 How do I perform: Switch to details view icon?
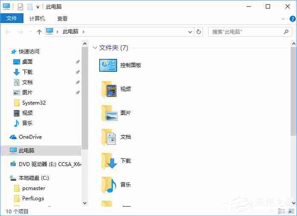282,211
